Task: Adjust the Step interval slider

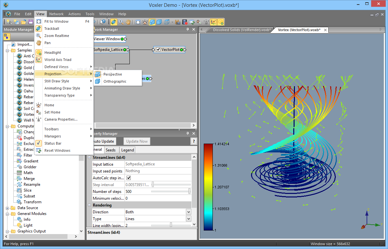Action: pyautogui.click(x=153, y=184)
